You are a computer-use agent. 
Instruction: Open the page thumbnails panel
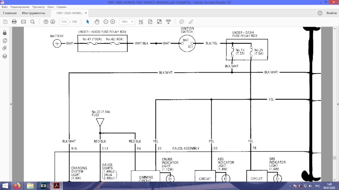point(5,40)
